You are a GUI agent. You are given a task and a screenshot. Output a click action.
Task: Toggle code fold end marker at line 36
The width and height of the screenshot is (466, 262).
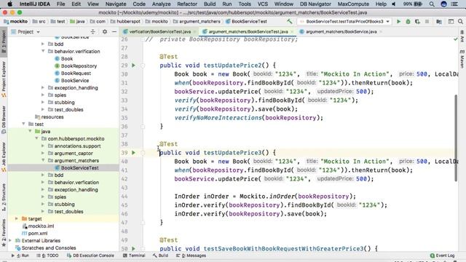click(x=143, y=127)
